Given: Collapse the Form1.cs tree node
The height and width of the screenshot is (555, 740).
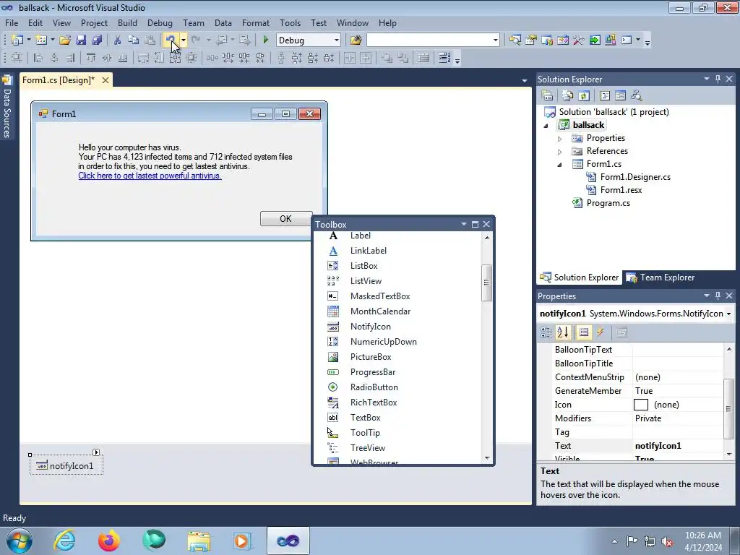Looking at the screenshot, I should 560,165.
